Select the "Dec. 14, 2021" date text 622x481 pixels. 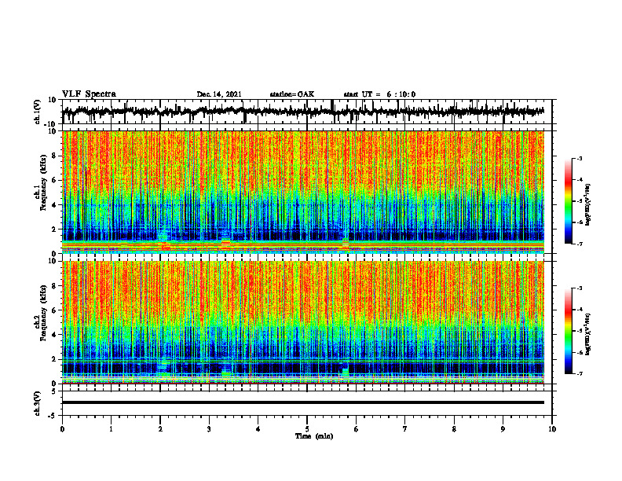(x=219, y=94)
